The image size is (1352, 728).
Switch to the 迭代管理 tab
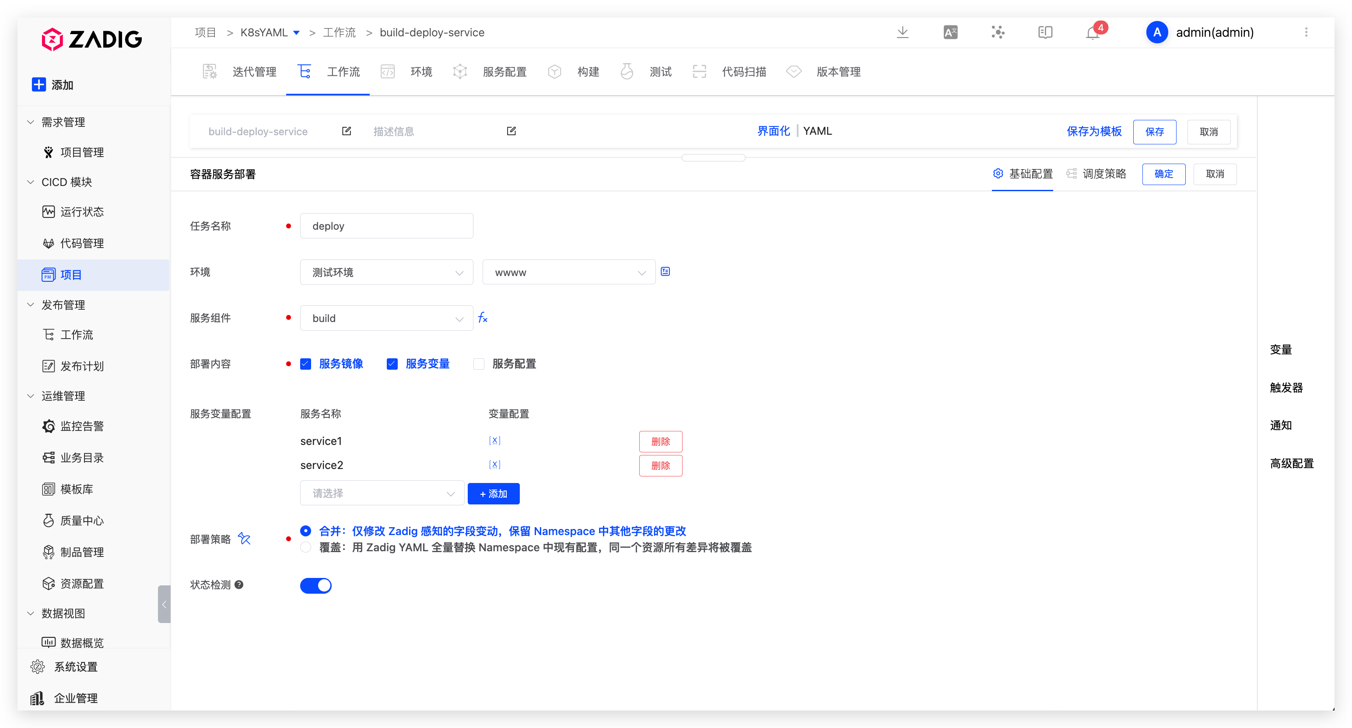[x=239, y=71]
